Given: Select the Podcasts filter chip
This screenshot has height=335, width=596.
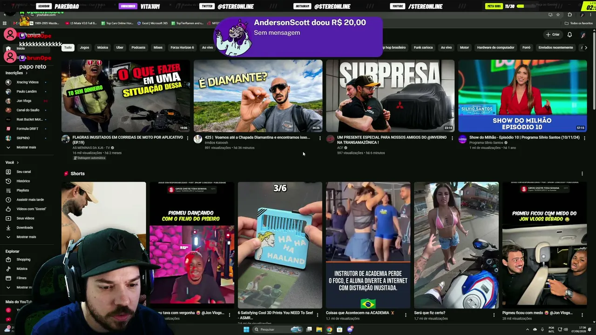Looking at the screenshot, I should click(138, 47).
